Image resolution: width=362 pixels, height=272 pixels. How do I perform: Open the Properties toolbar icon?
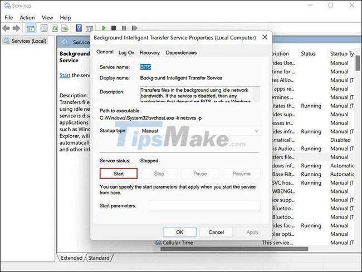pyautogui.click(x=44, y=28)
